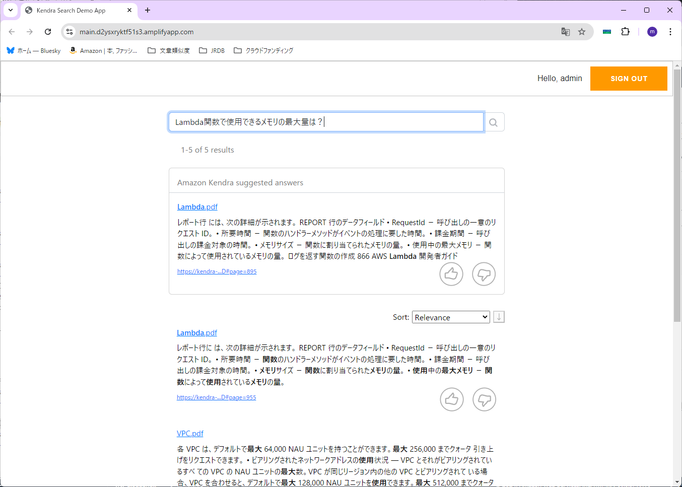Click the "Hello, admin" greeting

point(560,79)
